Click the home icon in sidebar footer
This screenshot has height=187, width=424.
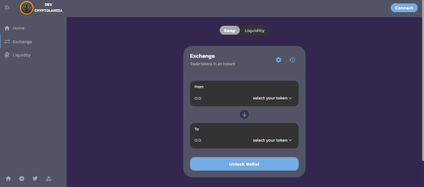click(8, 179)
